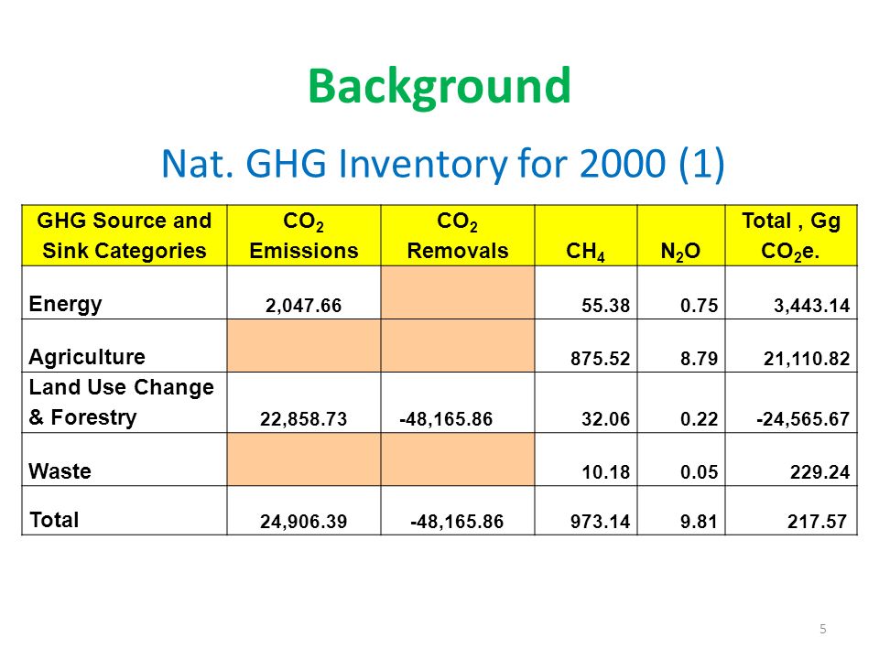Image resolution: width=879 pixels, height=659 pixels.
Task: Click grand total value 217.57
Action: click(817, 522)
